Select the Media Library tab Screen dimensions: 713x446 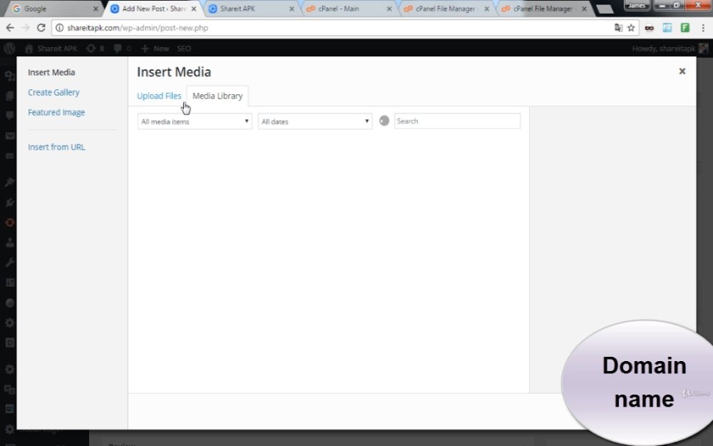[217, 96]
